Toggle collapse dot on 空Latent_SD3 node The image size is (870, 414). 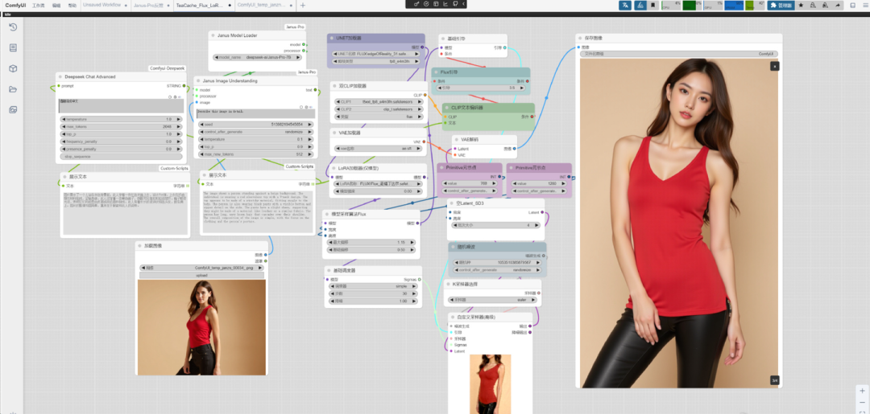point(452,203)
